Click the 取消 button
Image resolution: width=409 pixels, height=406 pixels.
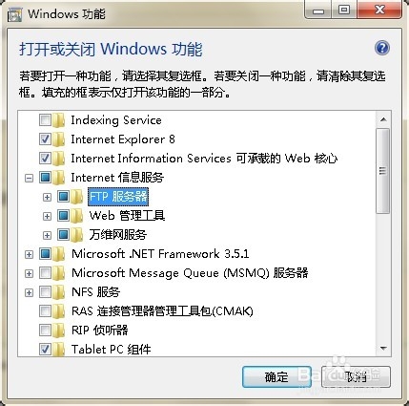point(356,377)
